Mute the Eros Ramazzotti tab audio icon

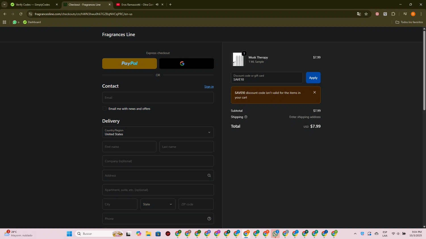(x=157, y=5)
